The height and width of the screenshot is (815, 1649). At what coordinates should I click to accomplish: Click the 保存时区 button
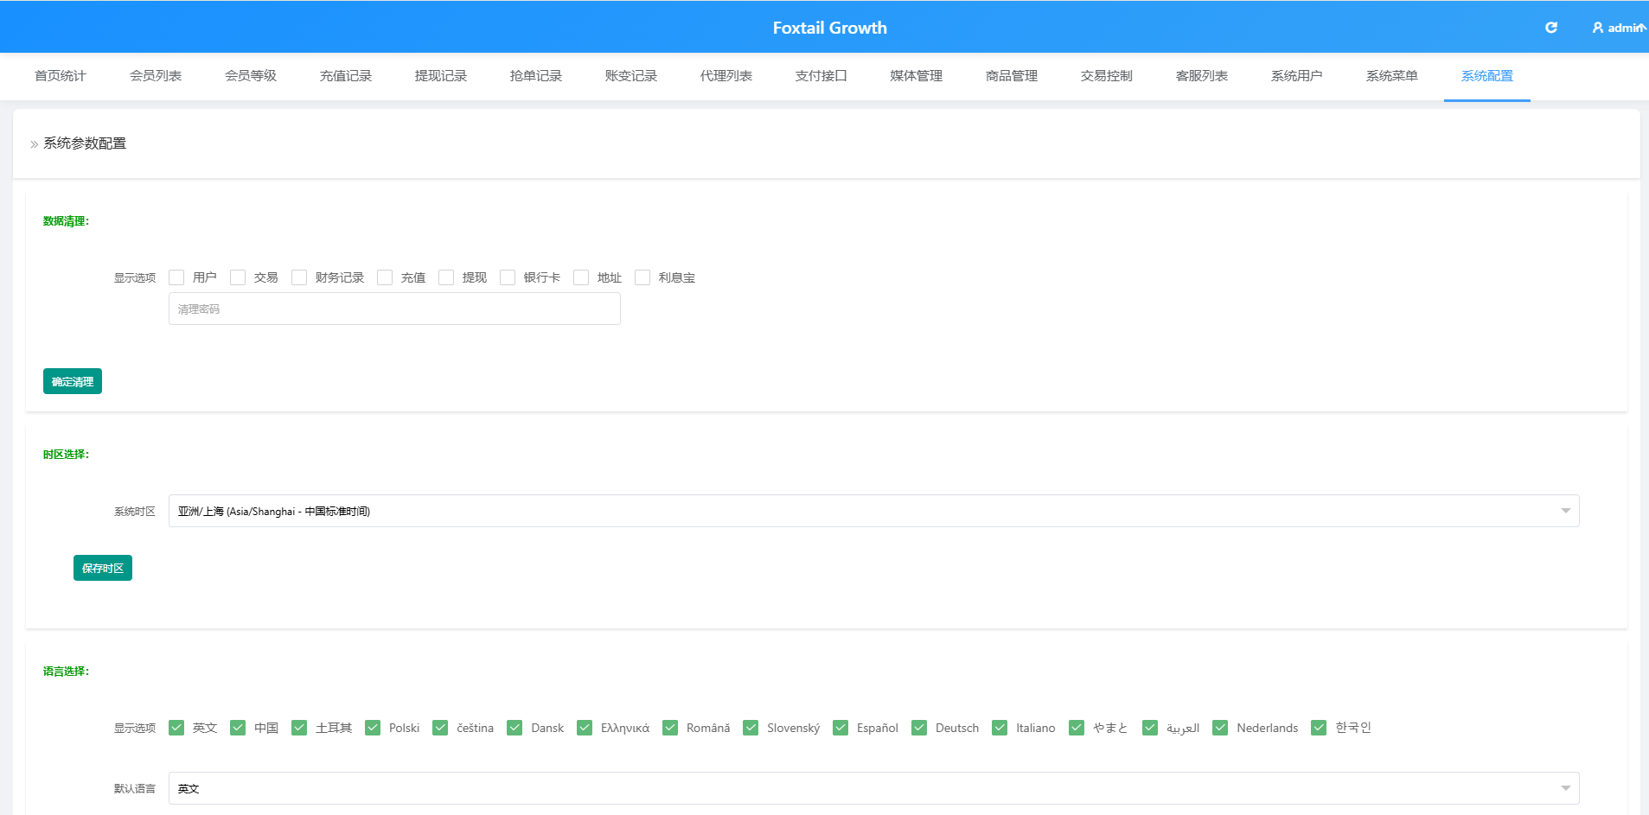point(103,568)
